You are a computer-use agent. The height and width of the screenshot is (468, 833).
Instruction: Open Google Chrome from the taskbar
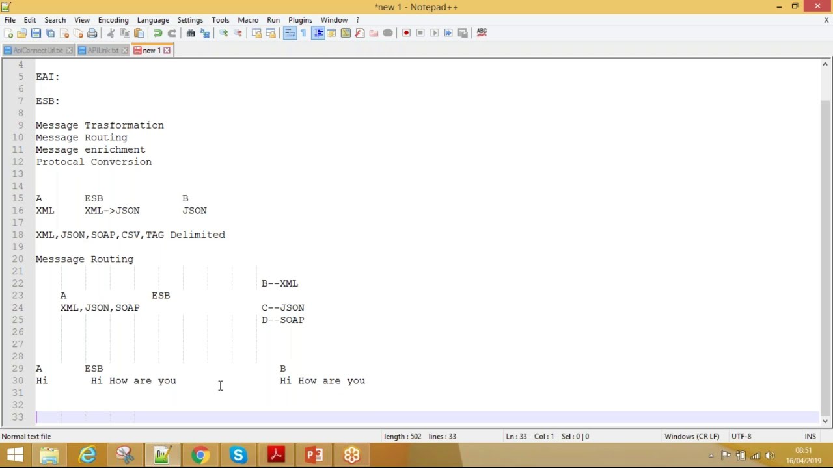(x=200, y=455)
